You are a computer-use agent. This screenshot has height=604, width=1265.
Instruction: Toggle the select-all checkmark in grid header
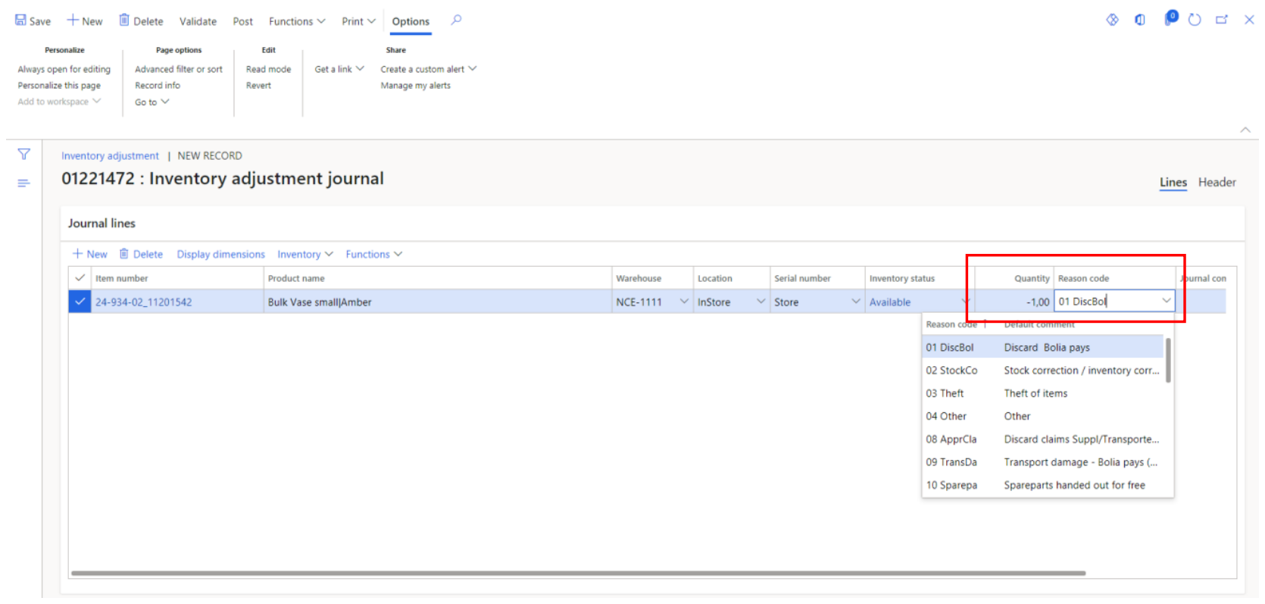click(80, 278)
